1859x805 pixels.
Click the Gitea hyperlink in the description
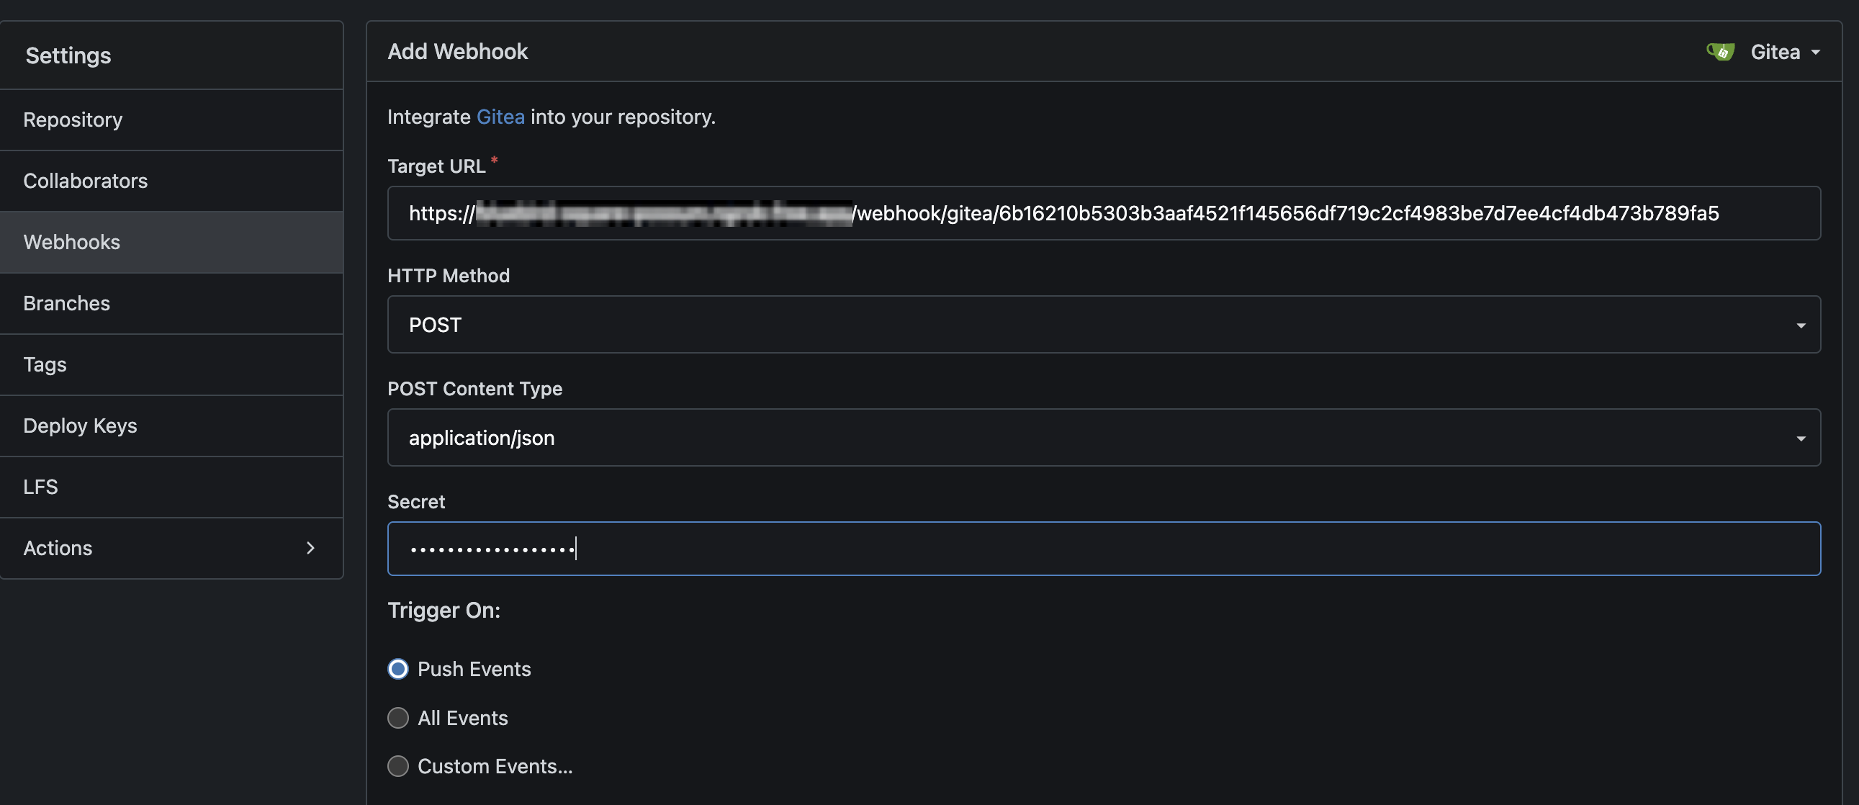tap(500, 116)
